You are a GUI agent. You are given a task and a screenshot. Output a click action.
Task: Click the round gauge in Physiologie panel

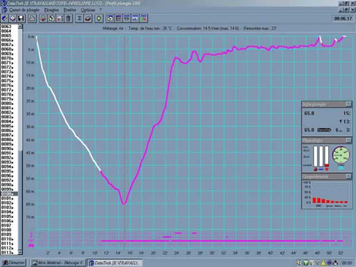(x=340, y=155)
